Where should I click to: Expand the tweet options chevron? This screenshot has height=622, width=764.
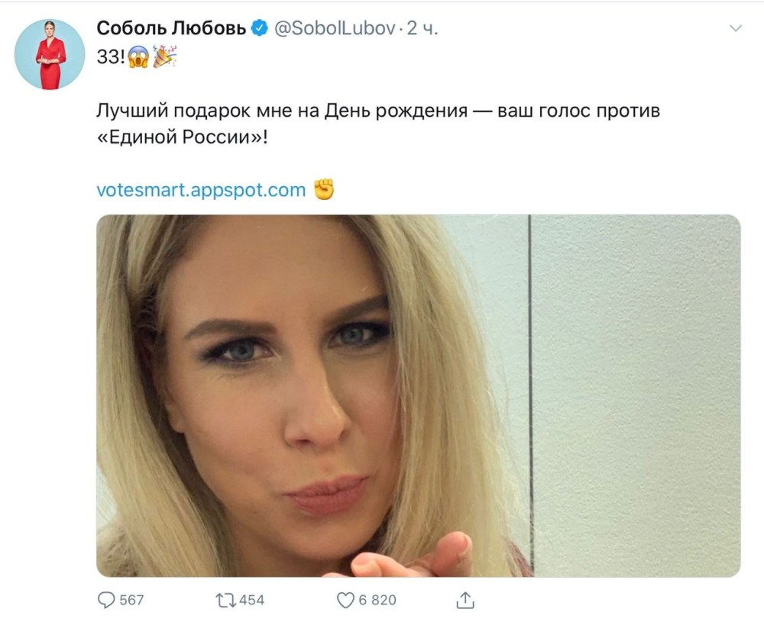point(735,28)
